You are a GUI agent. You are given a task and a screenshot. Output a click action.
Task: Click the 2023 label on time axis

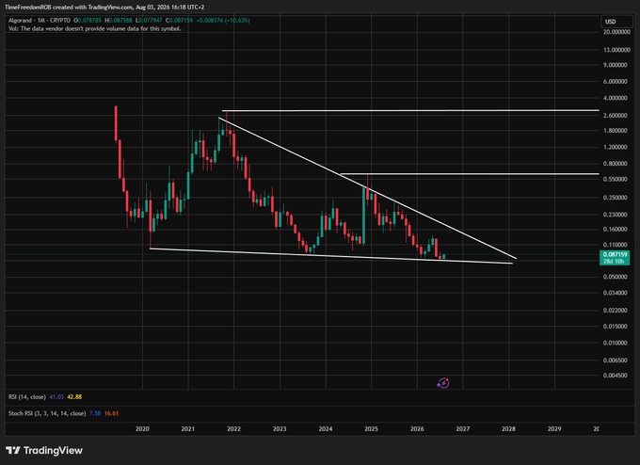(280, 428)
